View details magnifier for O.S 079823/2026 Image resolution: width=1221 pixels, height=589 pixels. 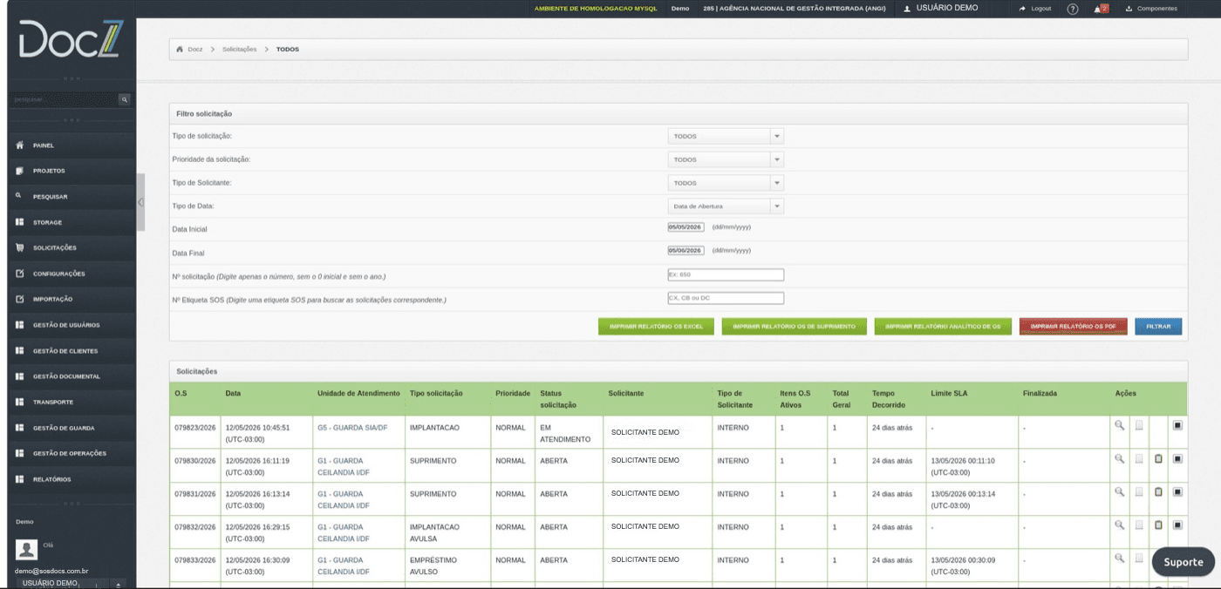click(x=1120, y=425)
